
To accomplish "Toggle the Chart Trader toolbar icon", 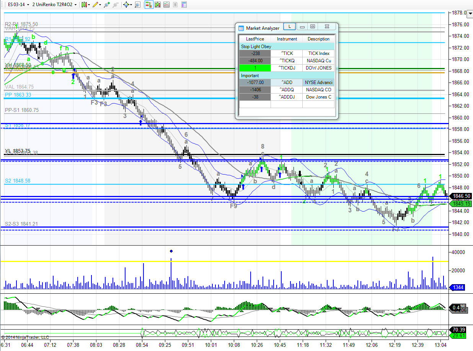I will 149,5.
